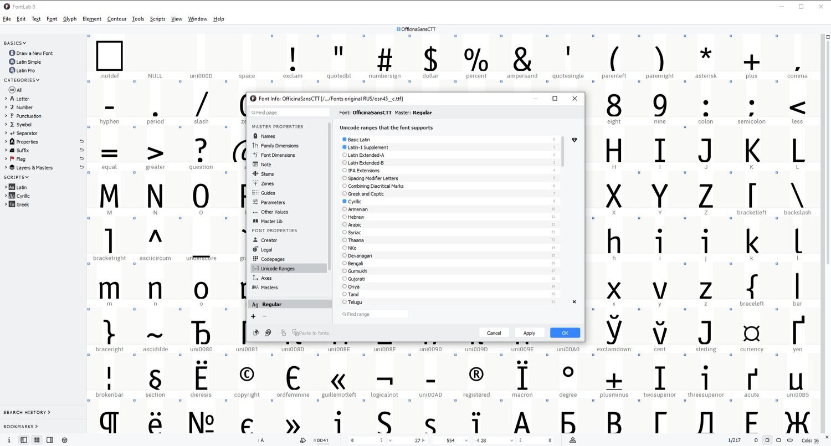Open the Stems page icon
This screenshot has width=831, height=446.
255,173
